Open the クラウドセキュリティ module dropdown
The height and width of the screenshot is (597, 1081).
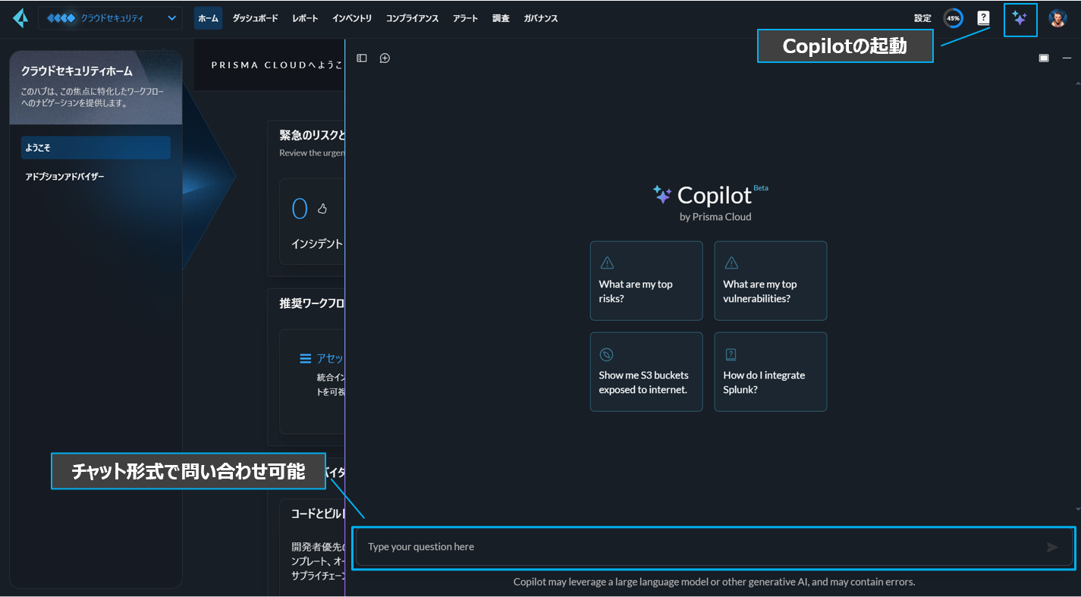(110, 18)
